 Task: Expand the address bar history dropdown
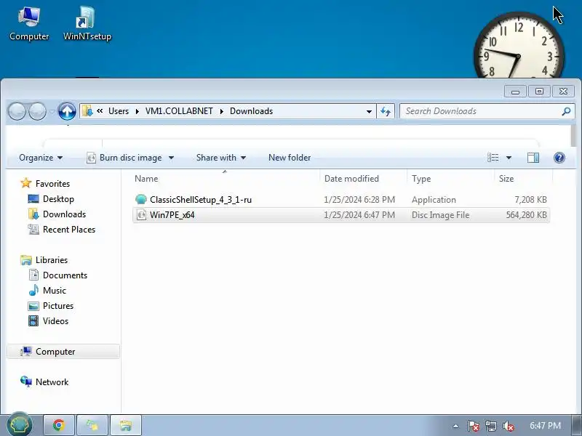pyautogui.click(x=369, y=111)
